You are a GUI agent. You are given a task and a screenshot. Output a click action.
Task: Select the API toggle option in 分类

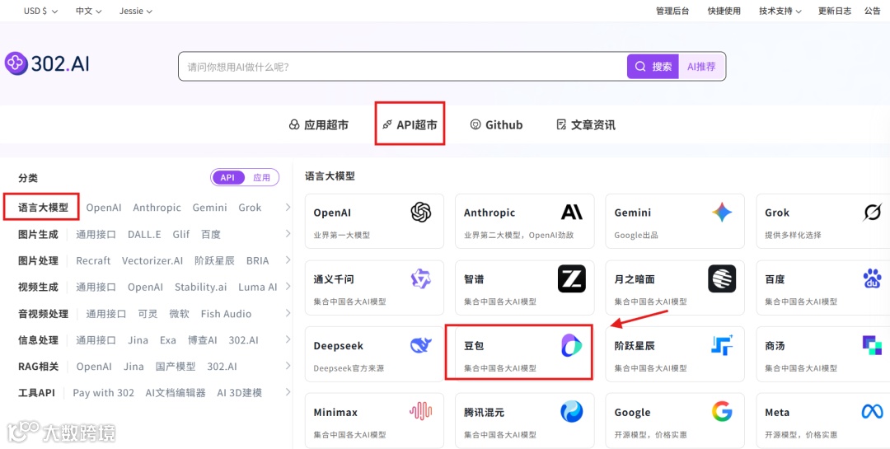(x=227, y=178)
